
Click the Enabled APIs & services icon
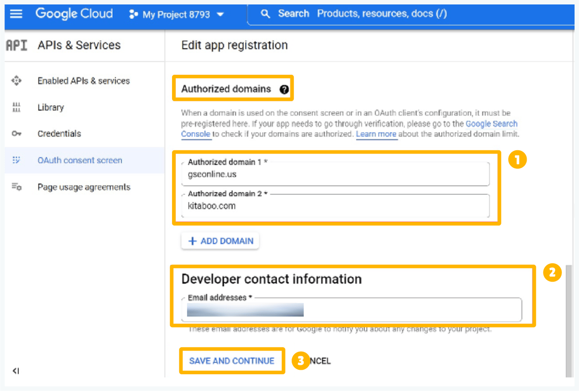click(16, 80)
